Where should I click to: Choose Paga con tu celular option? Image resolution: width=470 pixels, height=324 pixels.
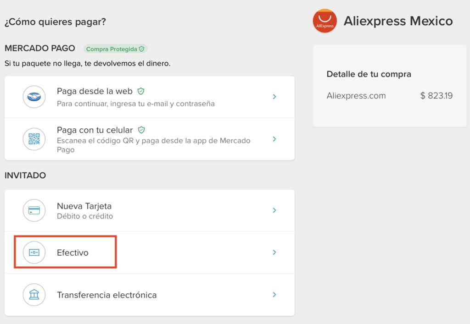click(150, 139)
